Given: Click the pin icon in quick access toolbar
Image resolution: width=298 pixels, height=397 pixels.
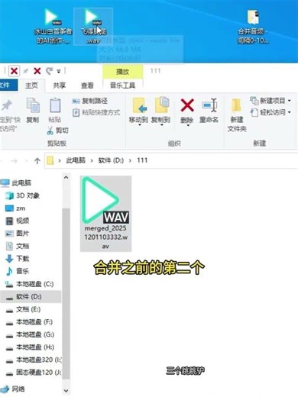Looking at the screenshot, I should coord(26,71).
